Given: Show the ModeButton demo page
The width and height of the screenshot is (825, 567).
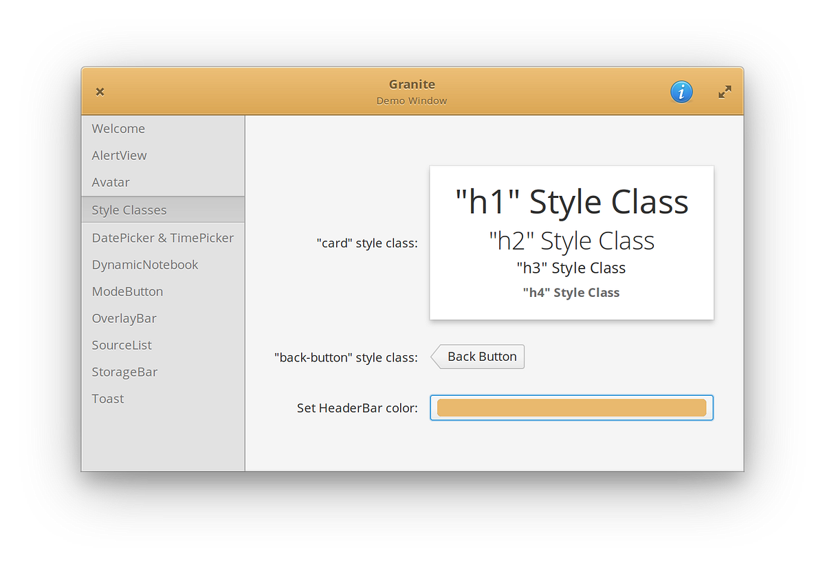Looking at the screenshot, I should point(163,291).
